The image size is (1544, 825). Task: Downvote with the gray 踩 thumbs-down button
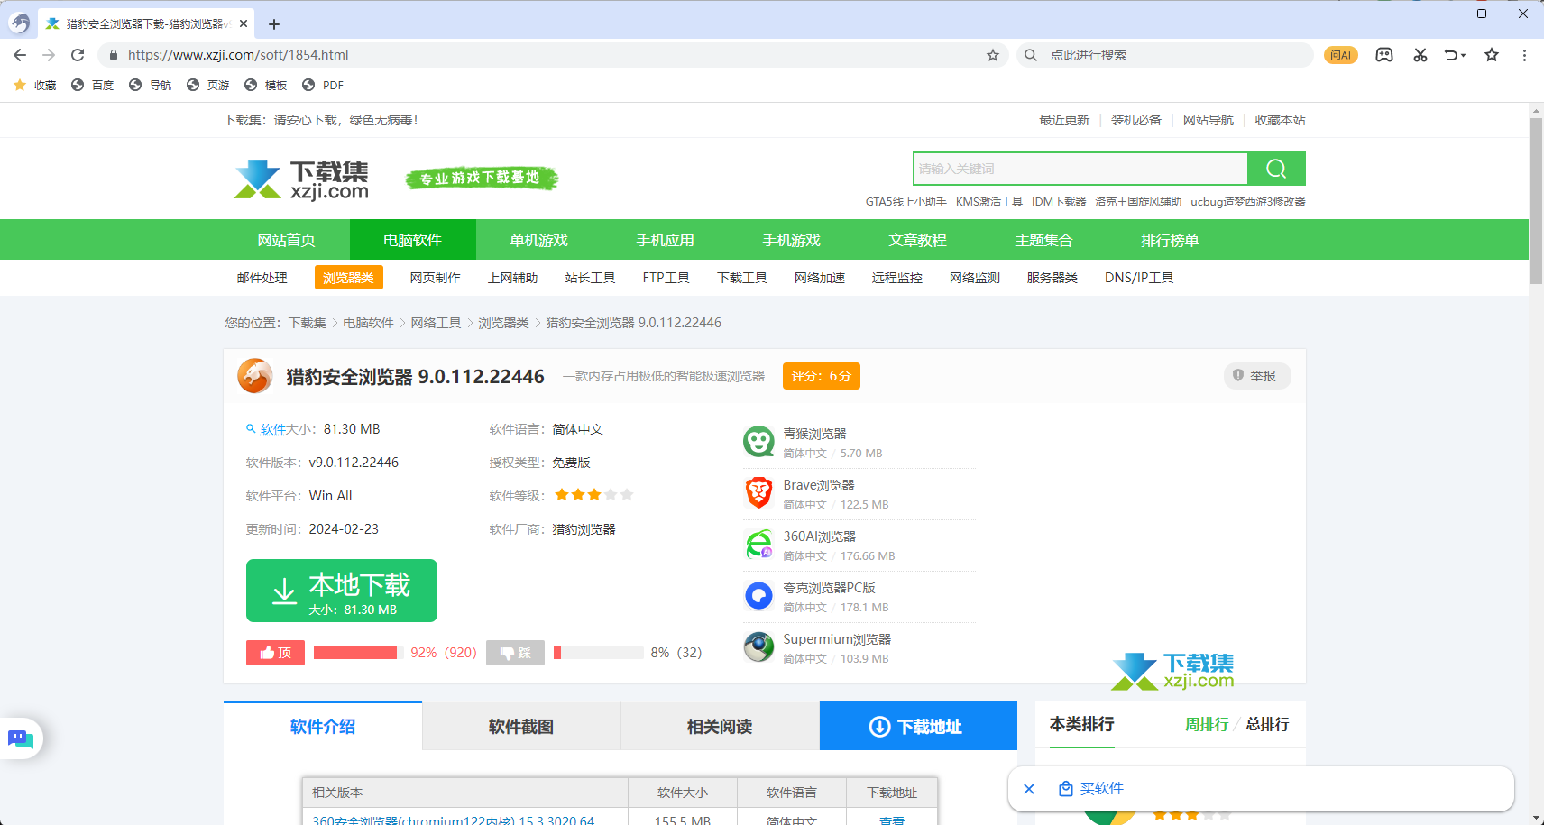point(515,653)
